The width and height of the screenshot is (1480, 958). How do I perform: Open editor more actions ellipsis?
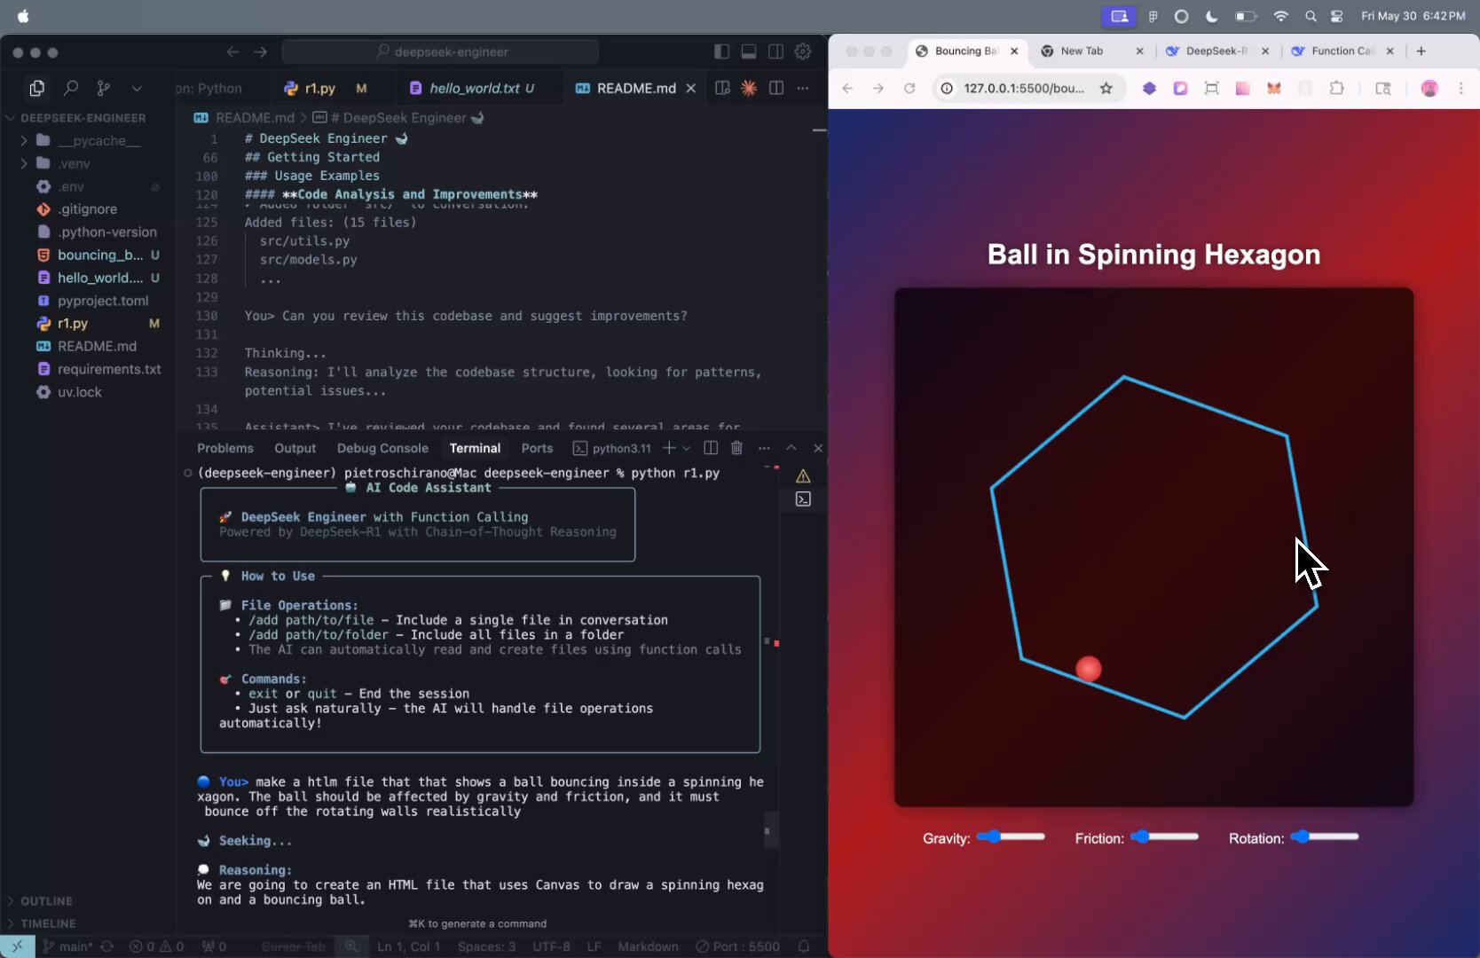tap(803, 88)
